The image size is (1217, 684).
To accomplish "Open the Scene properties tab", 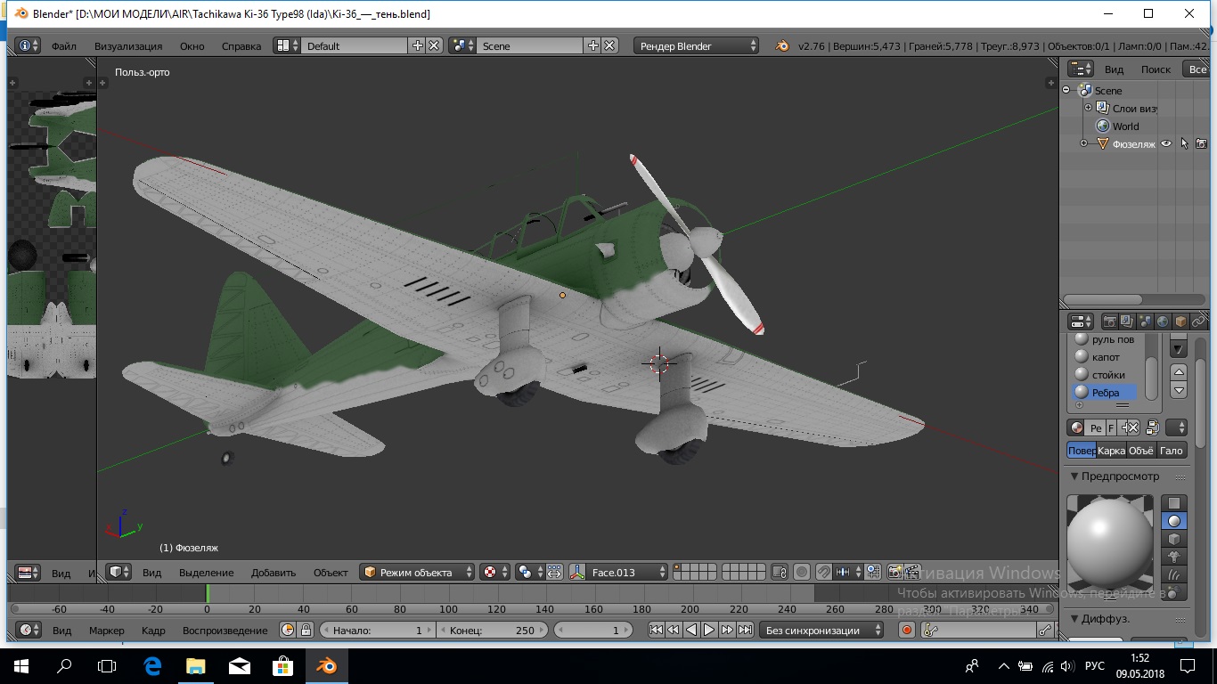I will (x=1146, y=322).
